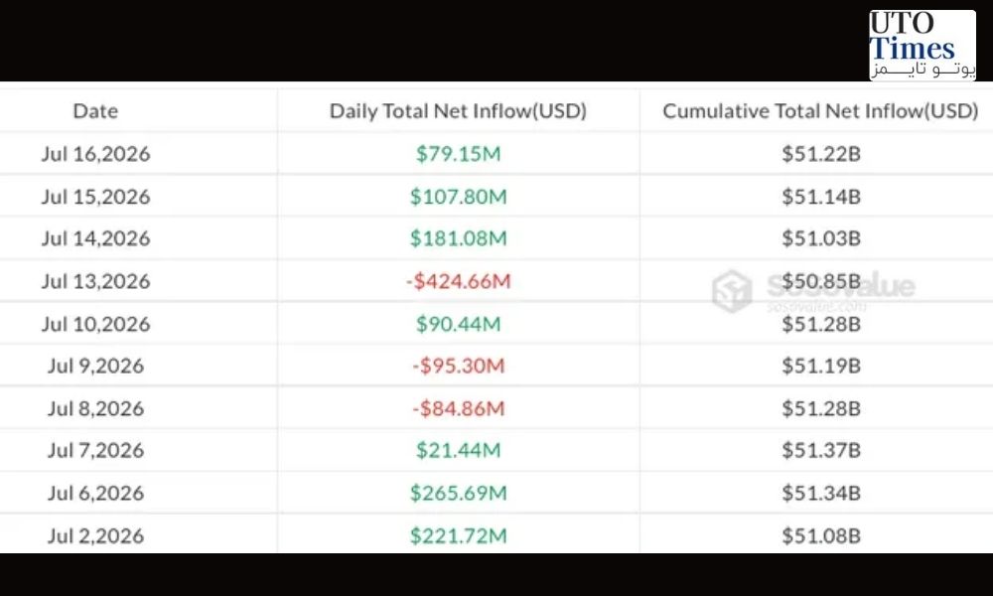Click the $107.80M inflow on Jul 15
Viewport: 993px width, 596px height.
pos(458,197)
